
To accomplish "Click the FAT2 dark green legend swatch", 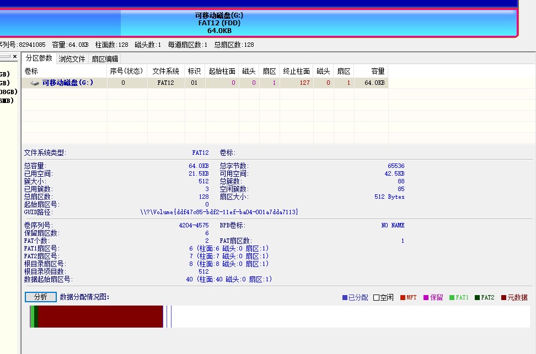I will pyautogui.click(x=477, y=298).
